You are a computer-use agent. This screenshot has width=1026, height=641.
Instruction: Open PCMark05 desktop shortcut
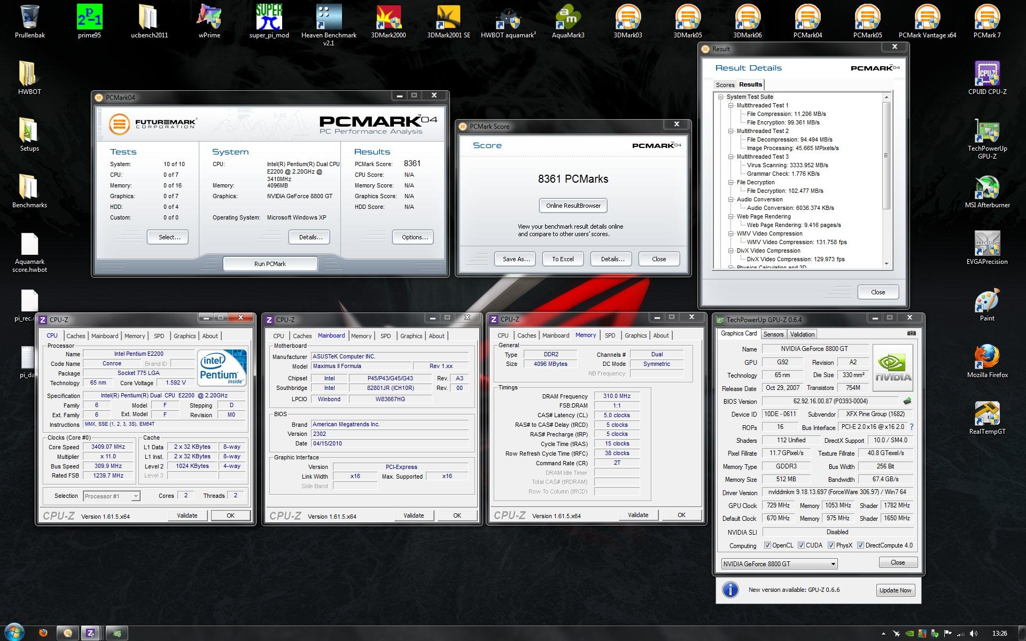867,21
